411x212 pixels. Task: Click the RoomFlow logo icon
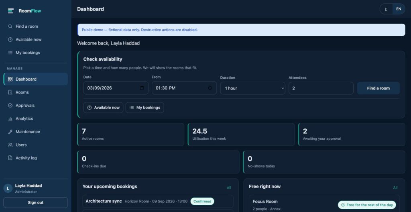(x=10, y=11)
